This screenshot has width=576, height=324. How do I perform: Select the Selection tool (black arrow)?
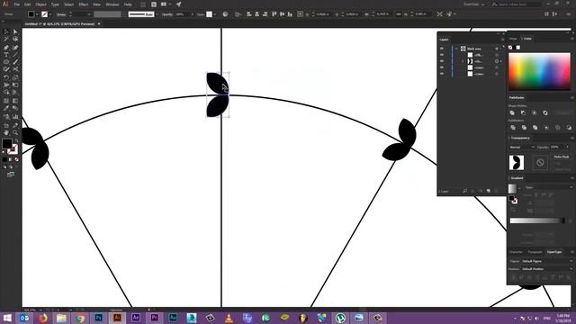6,32
